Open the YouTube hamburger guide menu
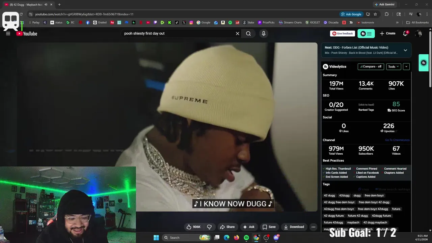The height and width of the screenshot is (243, 432). [8, 33]
